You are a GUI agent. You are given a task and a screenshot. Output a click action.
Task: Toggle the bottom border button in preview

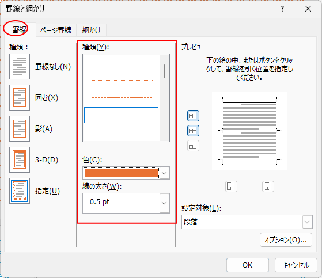pos(193,146)
